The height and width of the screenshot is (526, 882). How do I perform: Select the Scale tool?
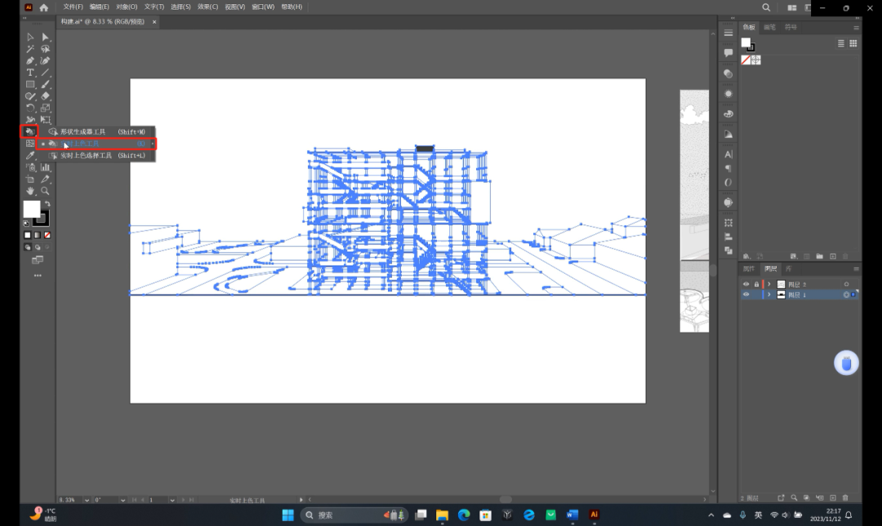(x=46, y=108)
